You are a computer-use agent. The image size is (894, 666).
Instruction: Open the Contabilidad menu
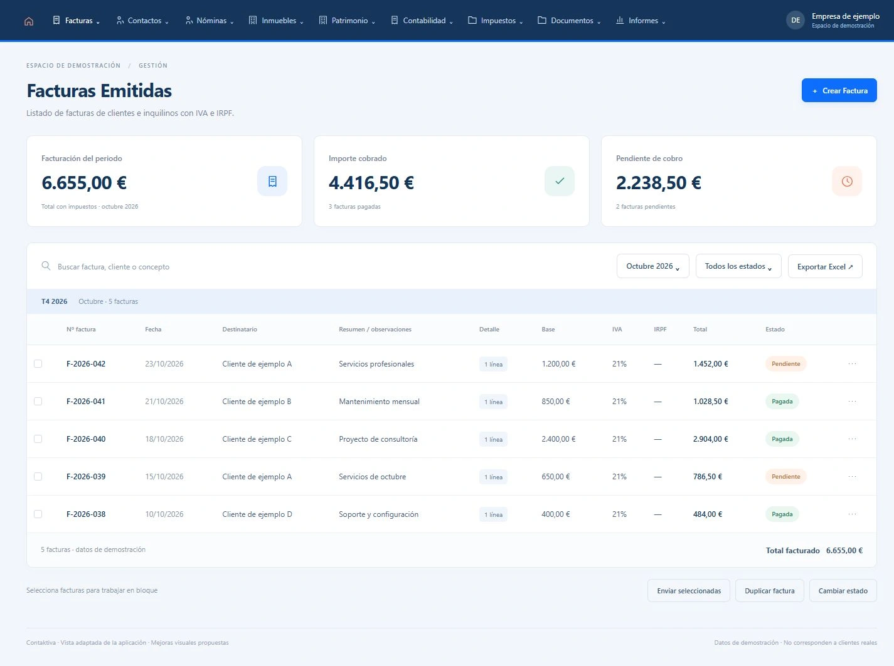click(422, 21)
